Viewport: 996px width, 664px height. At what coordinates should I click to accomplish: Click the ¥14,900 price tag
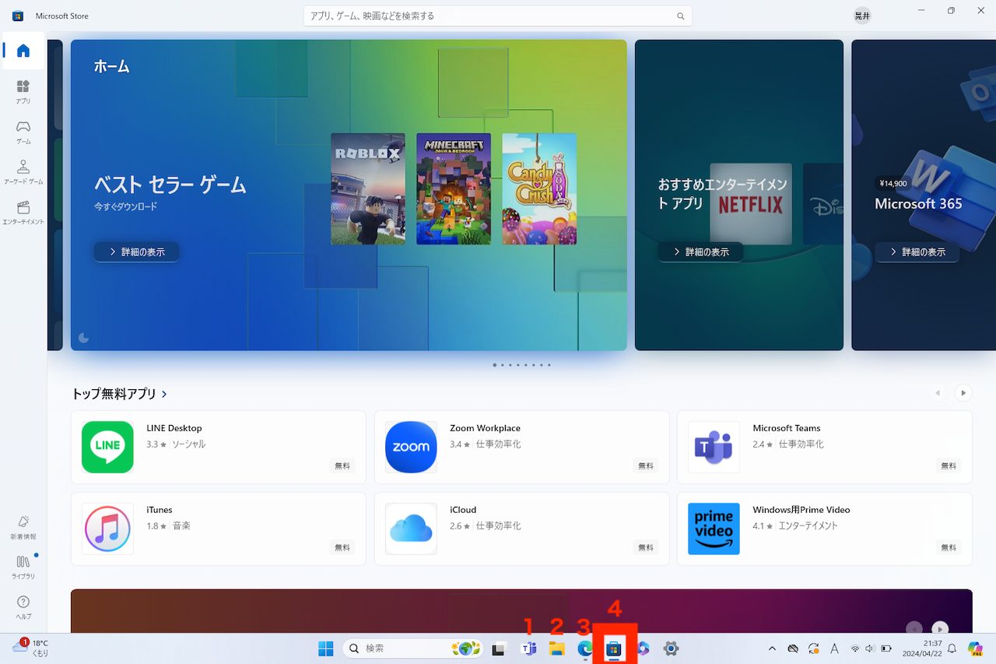tap(893, 184)
